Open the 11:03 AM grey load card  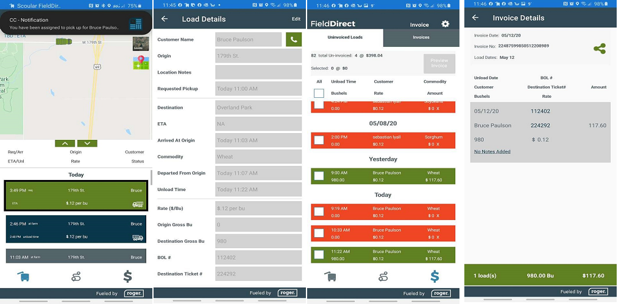click(x=76, y=256)
